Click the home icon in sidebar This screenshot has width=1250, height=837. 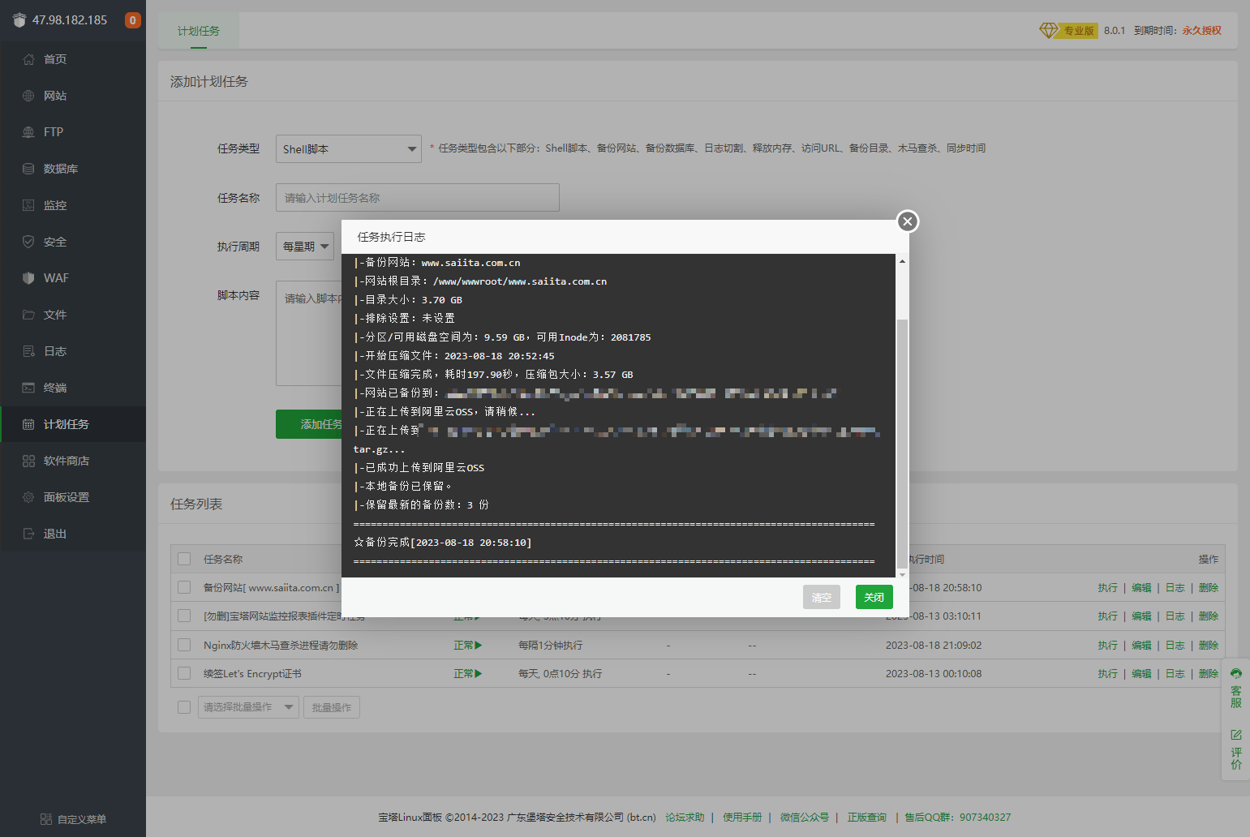[x=28, y=59]
